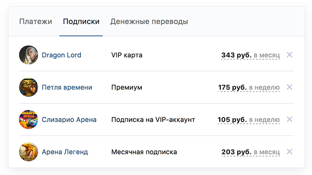
Task: Show details for 343 руб. в месяц
Action: (251, 55)
